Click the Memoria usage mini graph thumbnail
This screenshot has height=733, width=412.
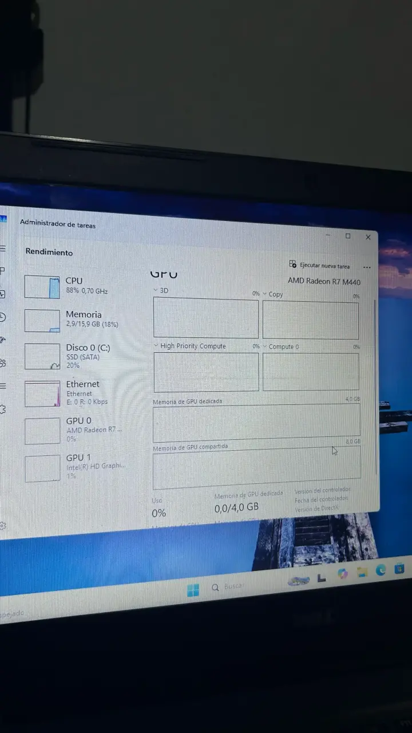tap(42, 321)
